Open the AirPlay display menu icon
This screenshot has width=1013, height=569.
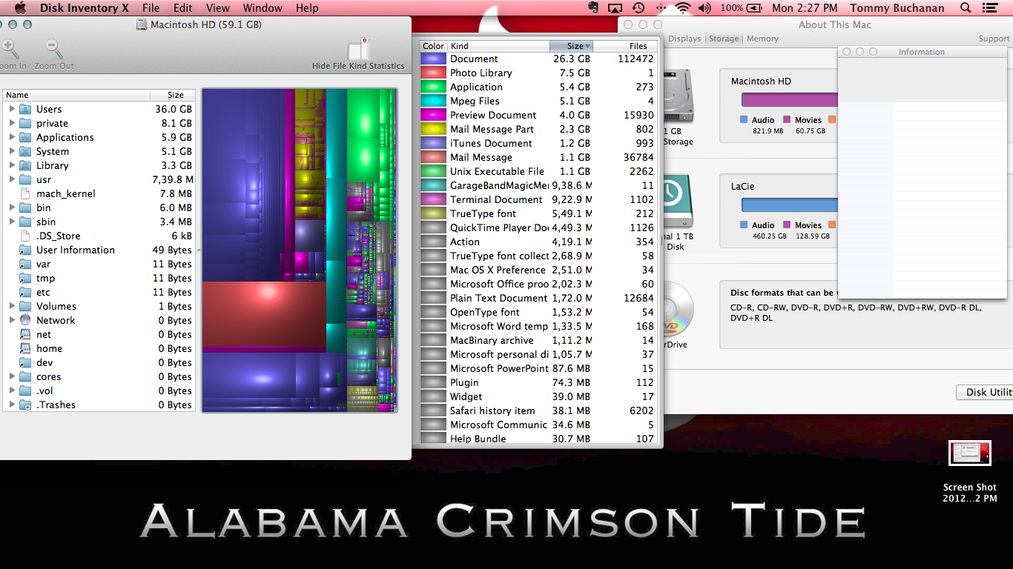pyautogui.click(x=615, y=8)
